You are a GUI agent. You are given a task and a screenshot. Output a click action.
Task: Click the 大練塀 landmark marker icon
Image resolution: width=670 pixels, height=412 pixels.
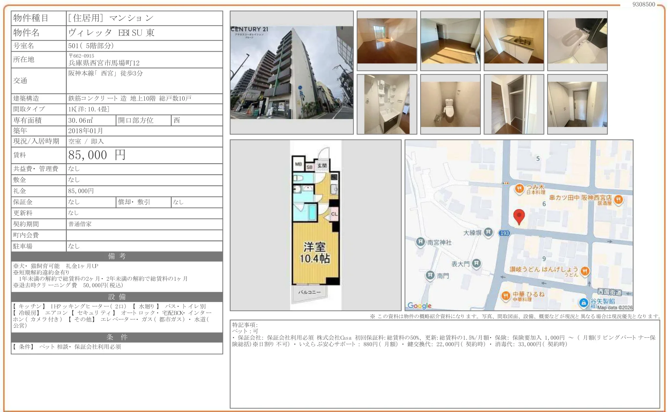[x=488, y=232]
